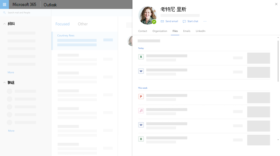Switch to the Contact tab
Viewport: 280px width, 156px height.
pos(142,31)
